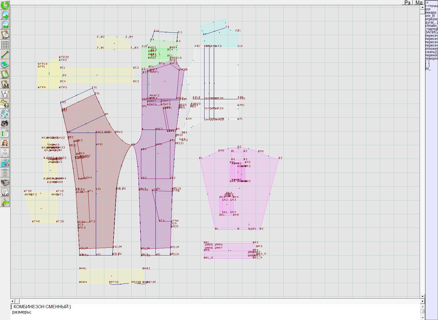Insert the 'лекало' command from the list
The height and width of the screenshot is (320, 438).
[431, 13]
